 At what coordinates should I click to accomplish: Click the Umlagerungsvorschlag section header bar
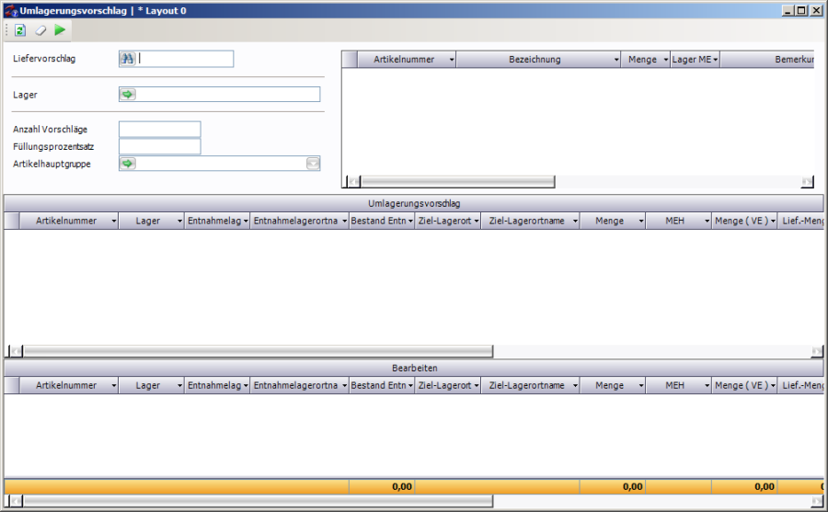click(x=413, y=203)
